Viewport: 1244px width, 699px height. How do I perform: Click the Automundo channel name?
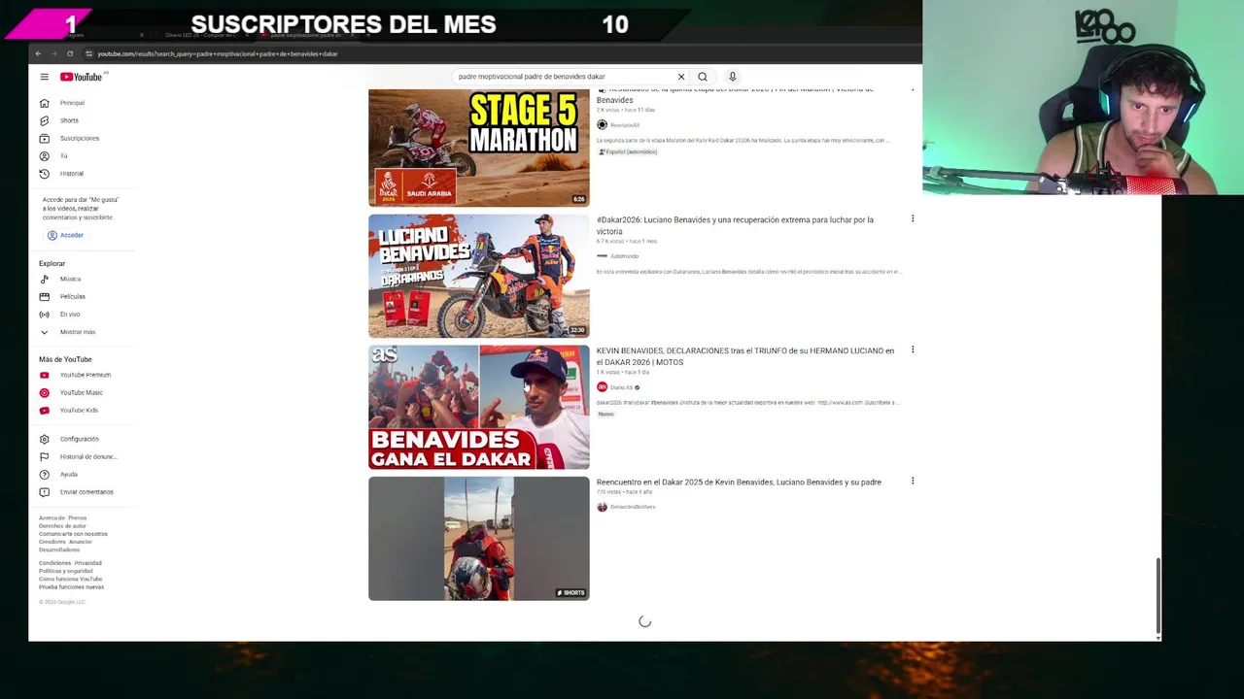624,256
